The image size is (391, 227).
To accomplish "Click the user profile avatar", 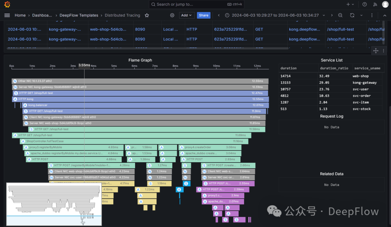I will 385,4.
